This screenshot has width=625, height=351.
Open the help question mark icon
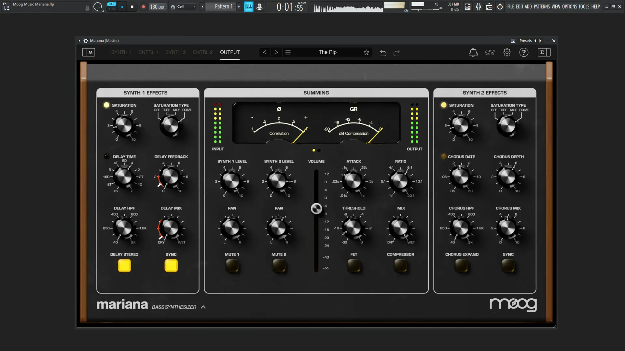pos(524,52)
